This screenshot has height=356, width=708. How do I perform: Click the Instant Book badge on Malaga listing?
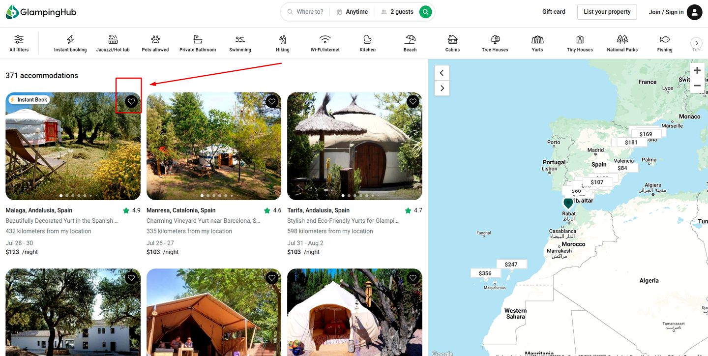[x=29, y=100]
